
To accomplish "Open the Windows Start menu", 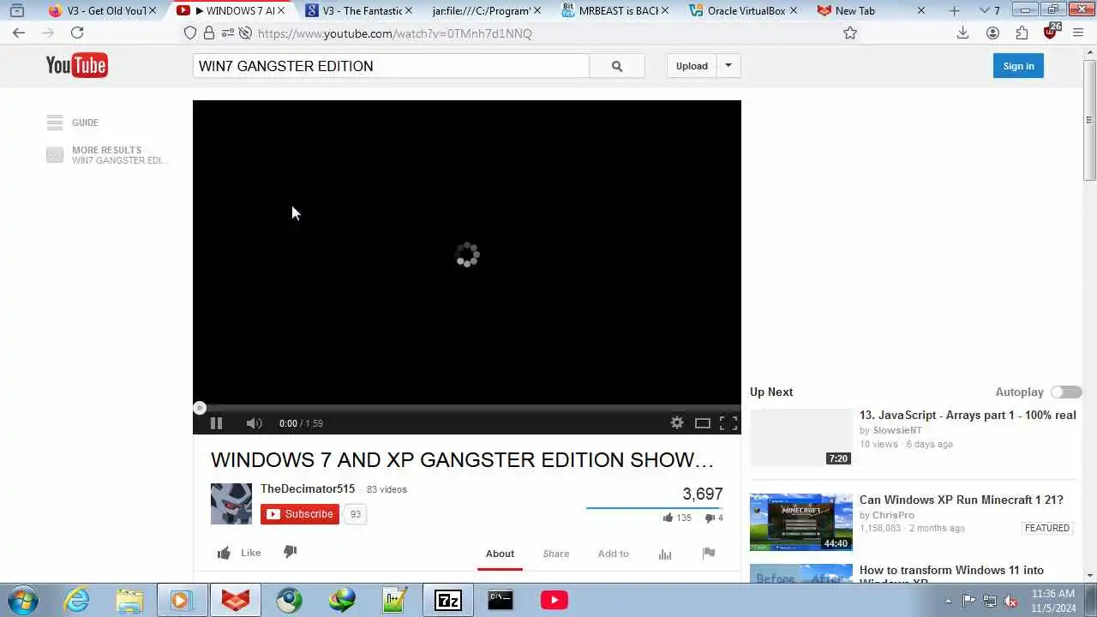I will pyautogui.click(x=21, y=600).
